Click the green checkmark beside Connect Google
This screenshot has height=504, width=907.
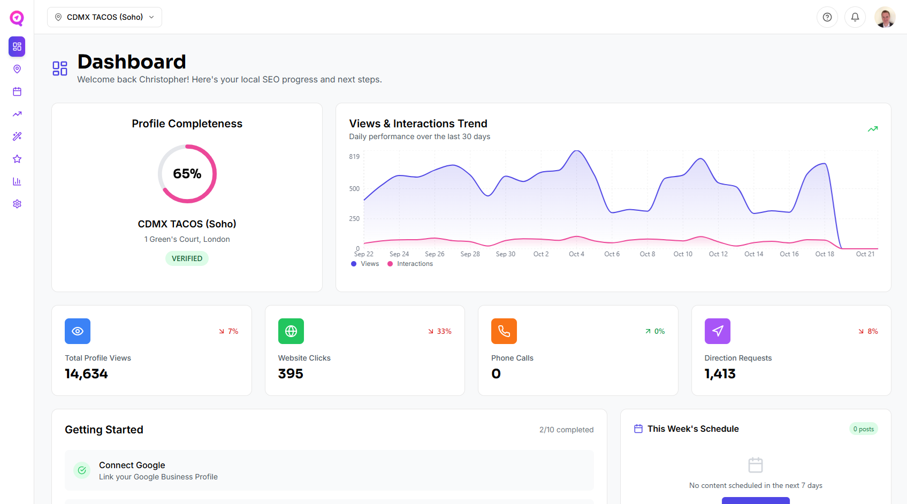pyautogui.click(x=82, y=470)
